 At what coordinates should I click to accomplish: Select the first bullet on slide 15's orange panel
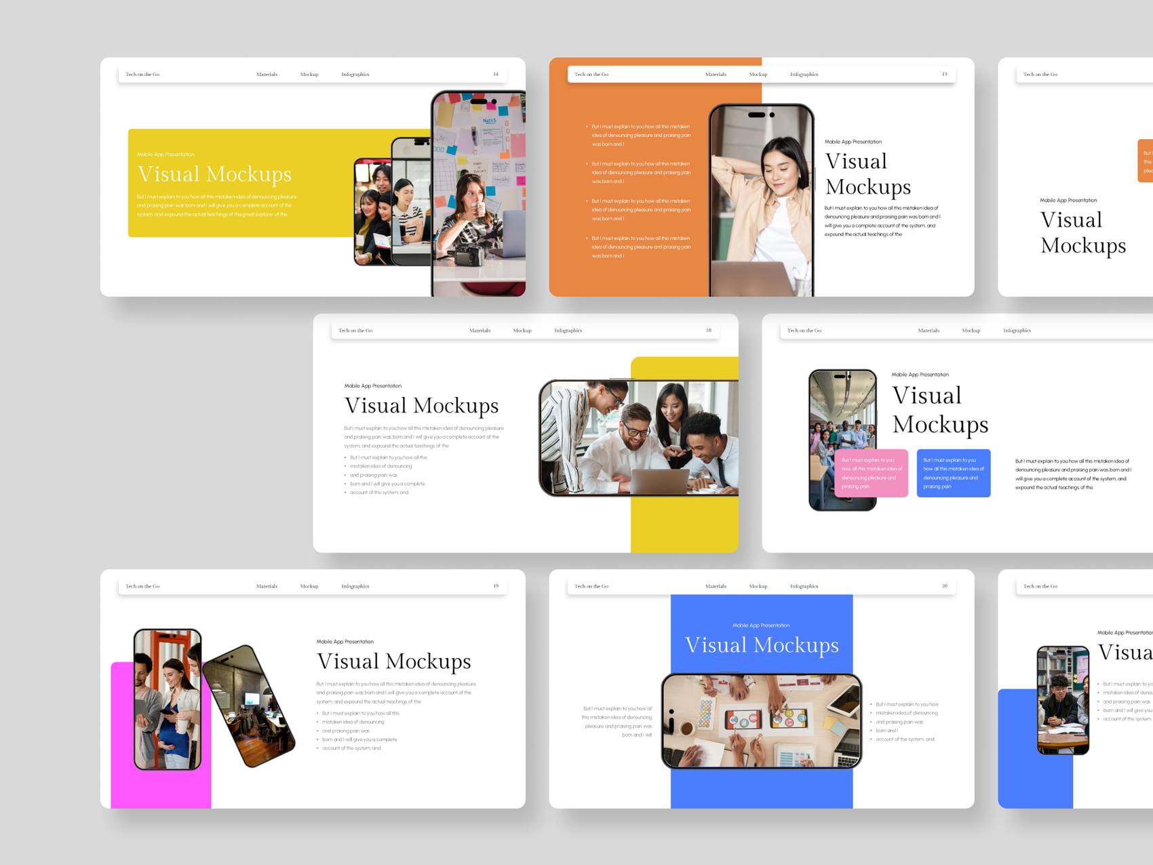pos(640,135)
